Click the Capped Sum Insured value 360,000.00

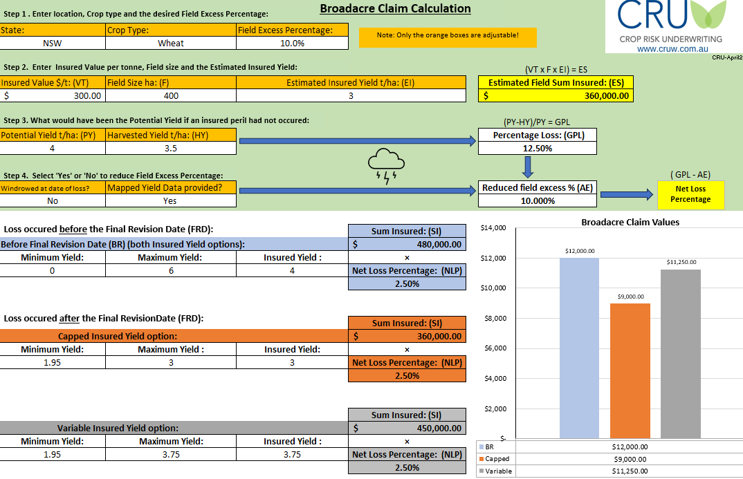407,336
